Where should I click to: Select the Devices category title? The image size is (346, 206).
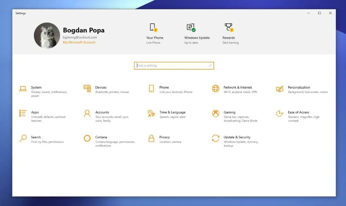click(101, 87)
